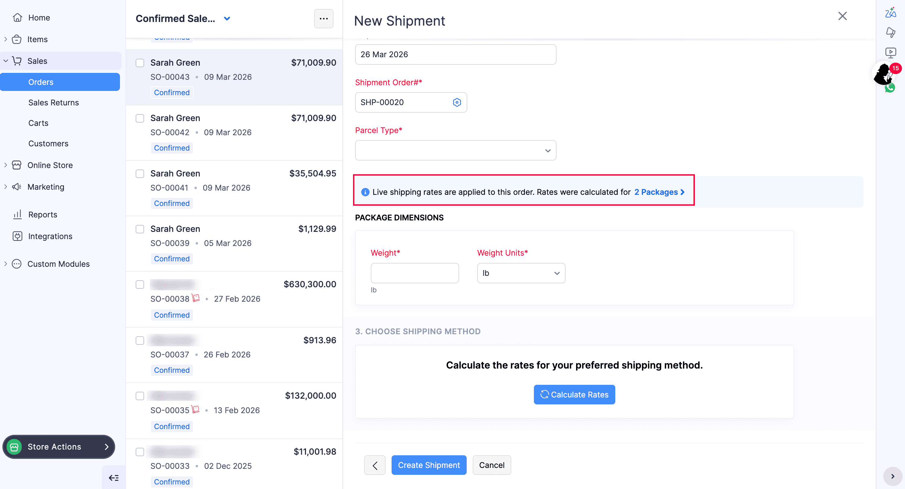
Task: Click the Integrations plug icon
Action: [x=17, y=236]
